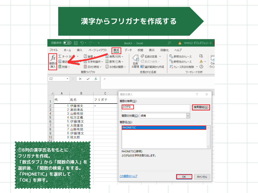Screen dimensions: 258x193
Task: Switch to the 数式 ribbon tab
Action: pos(116,50)
